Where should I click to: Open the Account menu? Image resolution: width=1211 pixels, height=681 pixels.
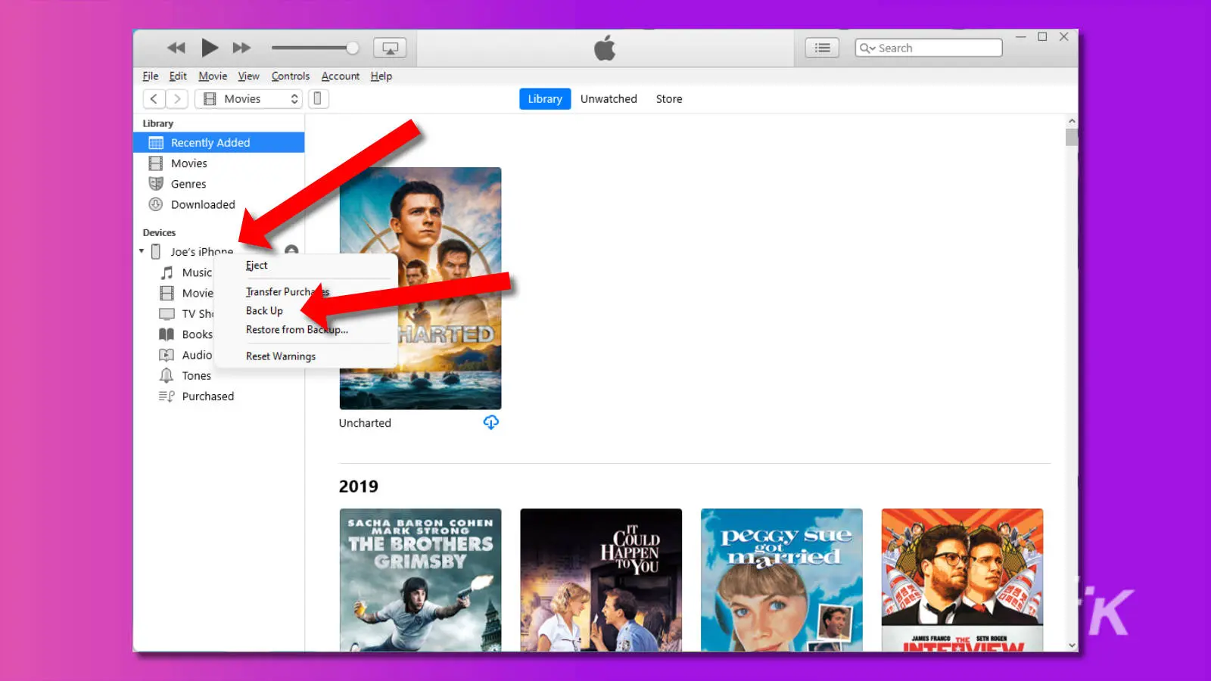(x=341, y=76)
